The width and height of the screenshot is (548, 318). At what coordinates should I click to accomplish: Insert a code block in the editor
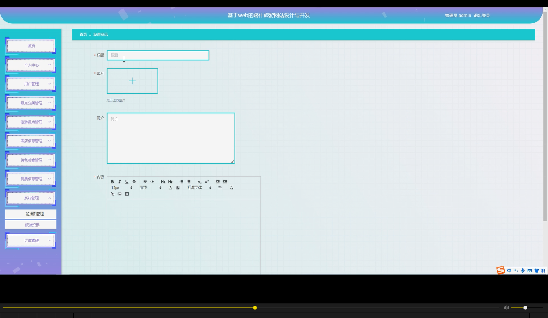coord(152,182)
